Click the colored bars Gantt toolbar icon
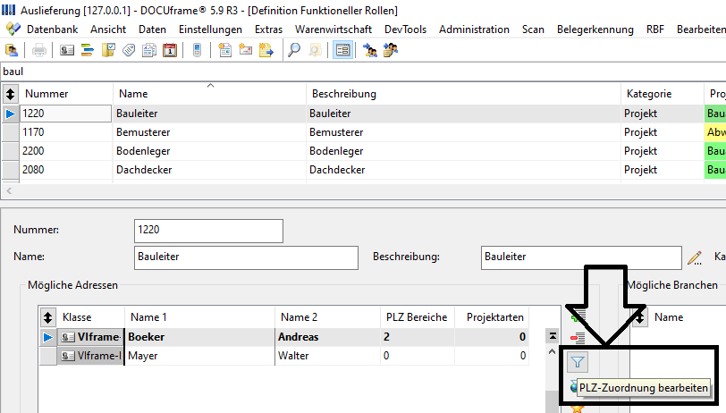726x413 pixels. click(x=87, y=50)
